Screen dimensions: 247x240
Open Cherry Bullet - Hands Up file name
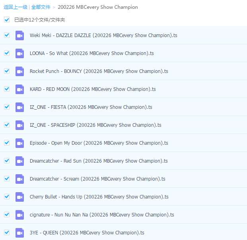[x=99, y=197]
